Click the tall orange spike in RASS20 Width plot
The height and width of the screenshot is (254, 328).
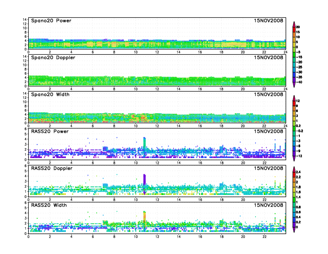(x=144, y=217)
